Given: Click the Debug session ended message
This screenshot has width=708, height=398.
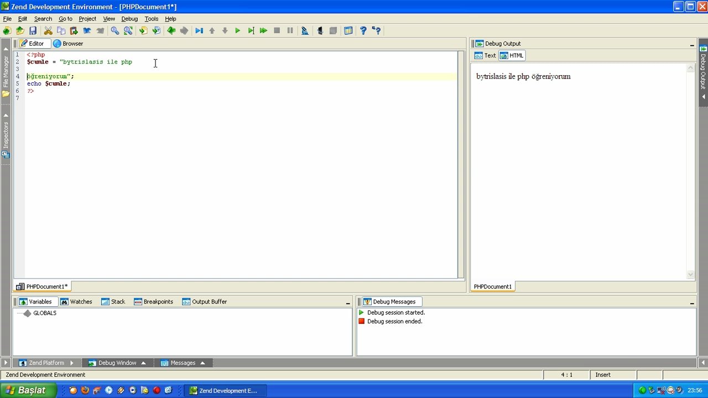Looking at the screenshot, I should 394,322.
